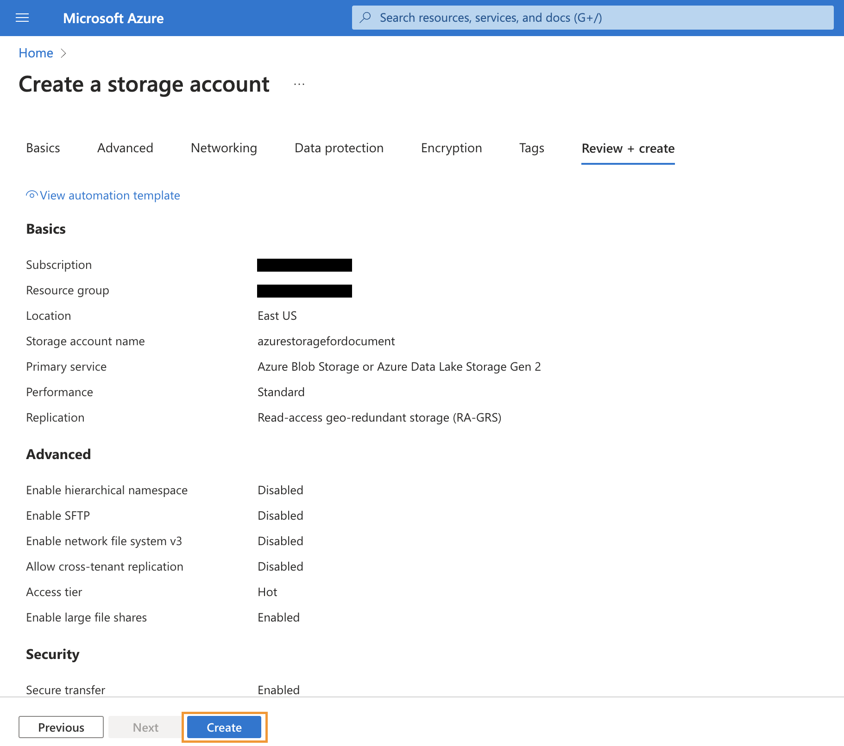844x746 pixels.
Task: Click the Microsoft Azure logo text
Action: click(x=113, y=18)
